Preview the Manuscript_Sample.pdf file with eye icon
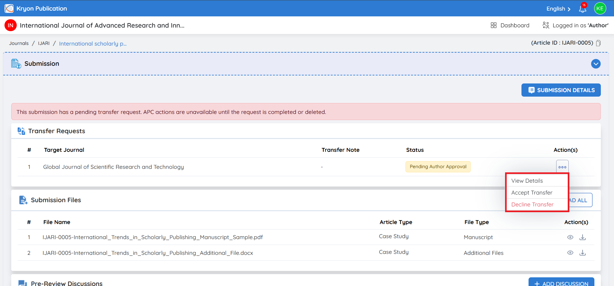The width and height of the screenshot is (614, 286). point(570,237)
